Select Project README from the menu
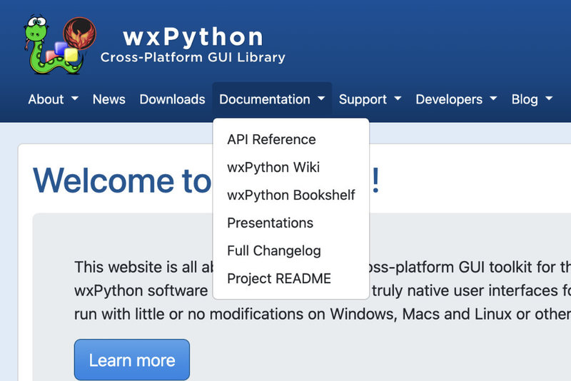 coord(291,278)
